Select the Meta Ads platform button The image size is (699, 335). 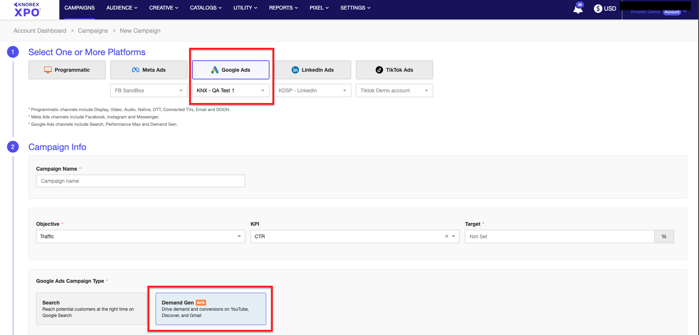(149, 70)
